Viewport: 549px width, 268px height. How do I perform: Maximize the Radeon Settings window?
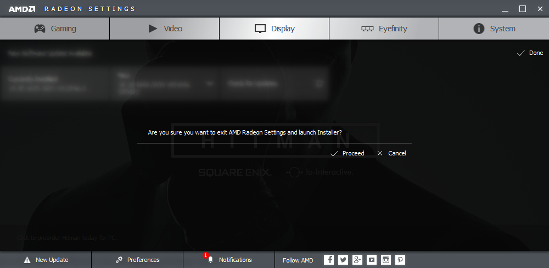(522, 9)
